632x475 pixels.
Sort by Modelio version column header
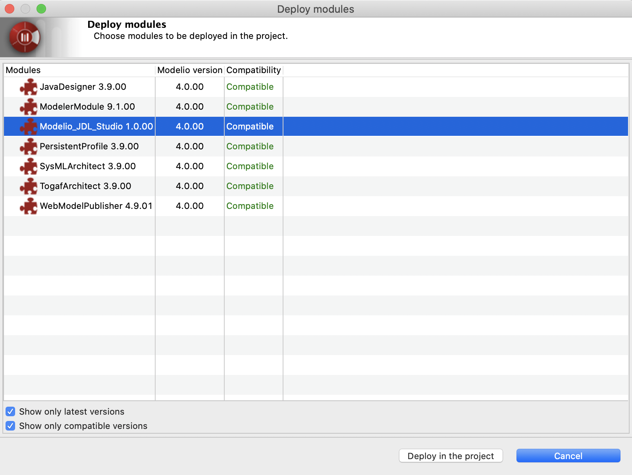tap(190, 70)
